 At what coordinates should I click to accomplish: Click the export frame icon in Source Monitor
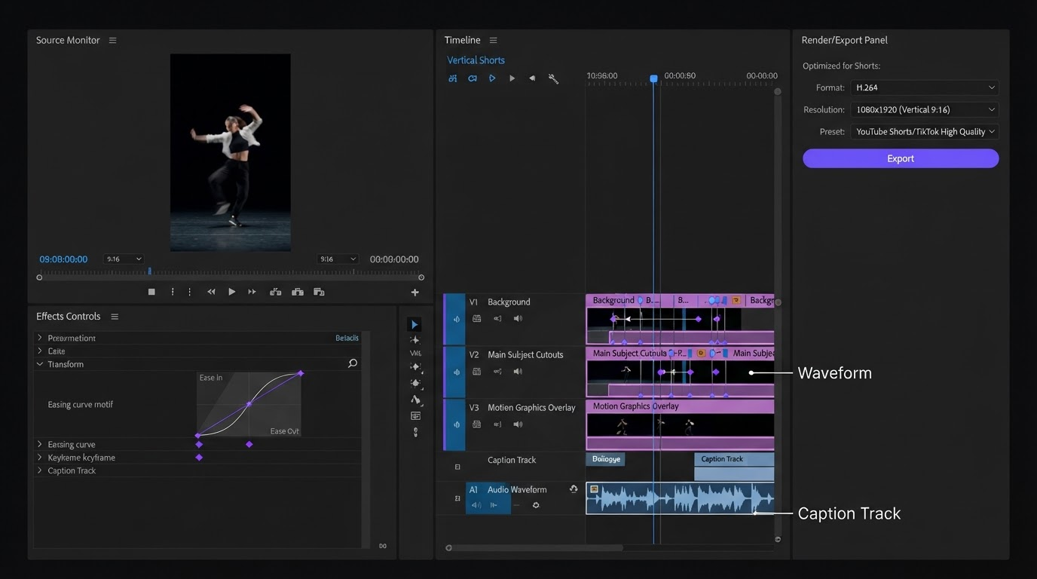click(319, 292)
